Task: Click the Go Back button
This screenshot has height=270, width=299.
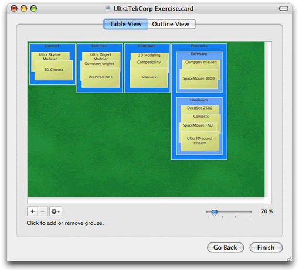Action: 225,247
